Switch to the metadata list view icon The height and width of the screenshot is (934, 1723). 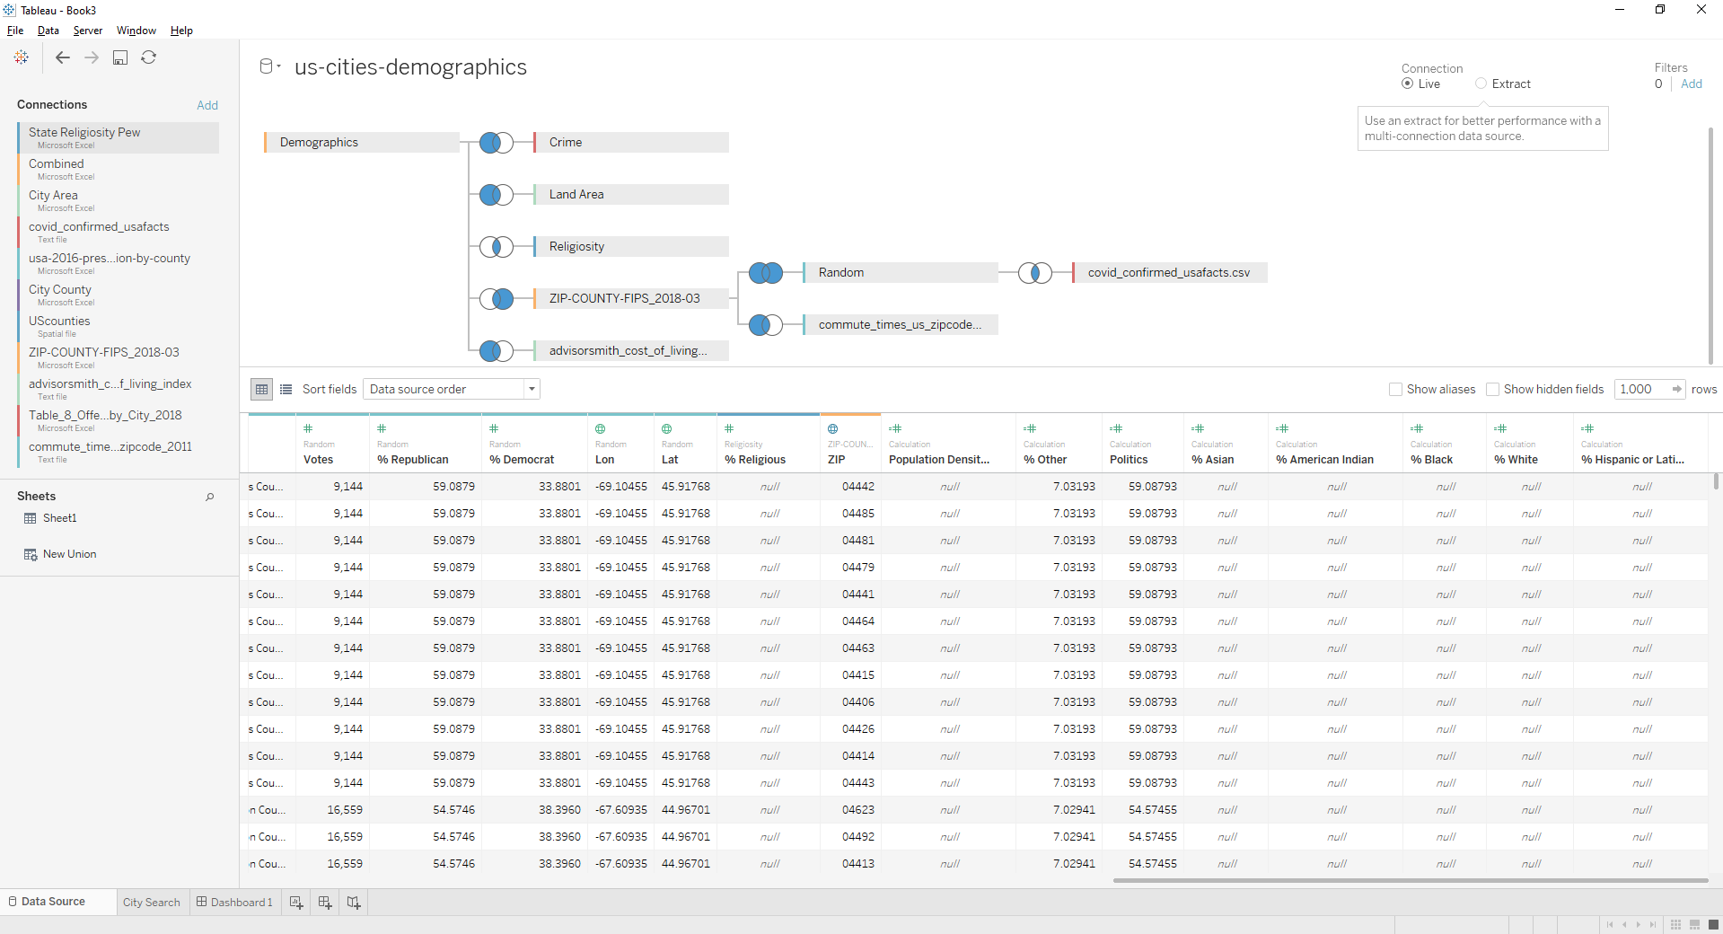pyautogui.click(x=286, y=390)
